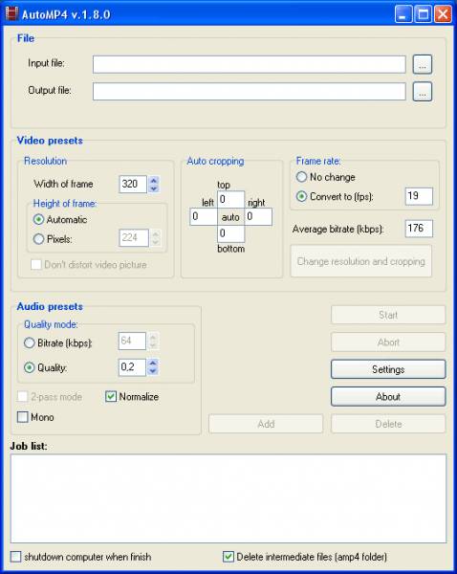Click the top auto cropping field
Image resolution: width=457 pixels, height=574 pixels.
coord(230,200)
